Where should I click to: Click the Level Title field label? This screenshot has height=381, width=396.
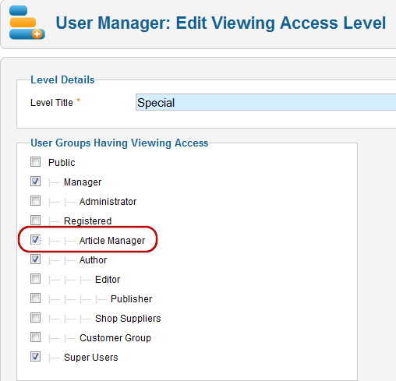point(51,103)
